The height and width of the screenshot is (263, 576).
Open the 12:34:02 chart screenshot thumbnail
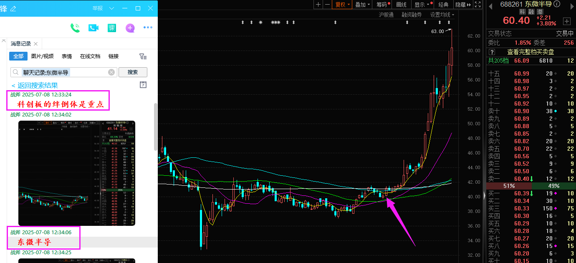click(77, 173)
